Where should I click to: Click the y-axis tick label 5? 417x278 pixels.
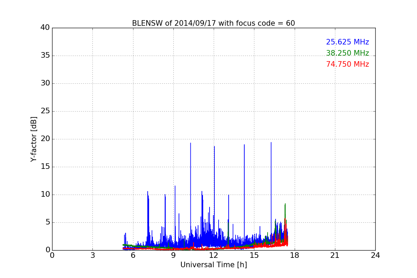pyautogui.click(x=47, y=222)
